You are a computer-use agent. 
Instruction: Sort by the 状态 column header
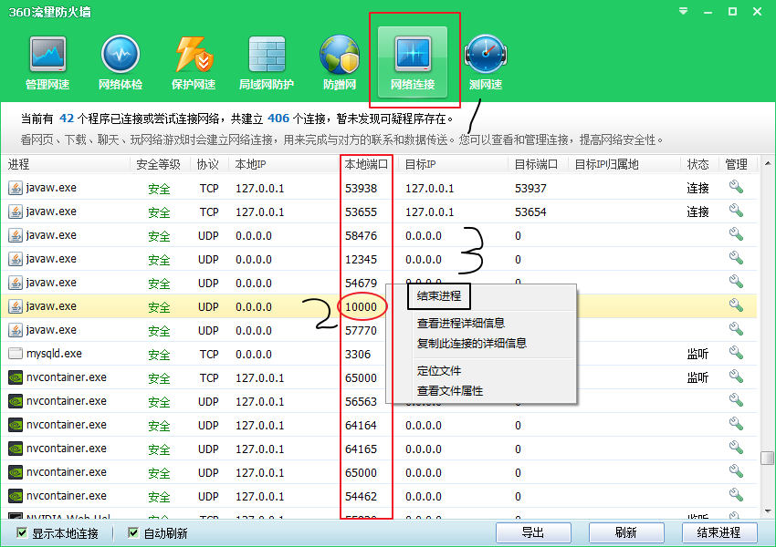[698, 164]
